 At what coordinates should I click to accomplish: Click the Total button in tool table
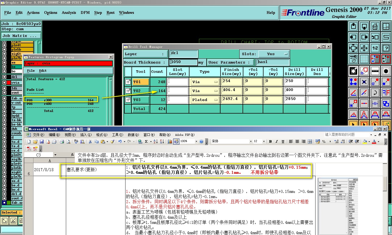(x=141, y=109)
